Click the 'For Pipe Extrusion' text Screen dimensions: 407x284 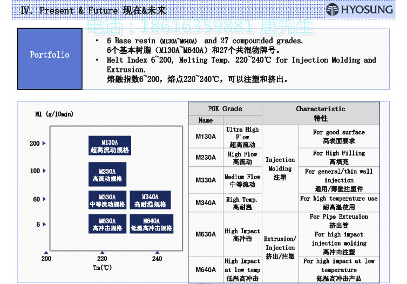click(339, 217)
